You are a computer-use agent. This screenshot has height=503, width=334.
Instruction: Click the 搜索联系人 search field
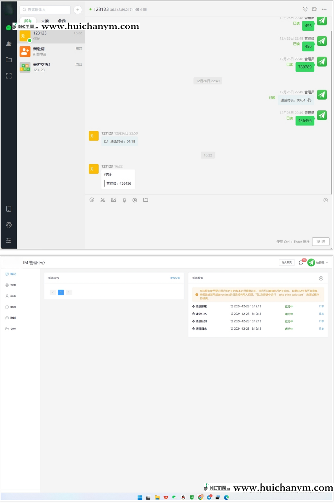[45, 10]
